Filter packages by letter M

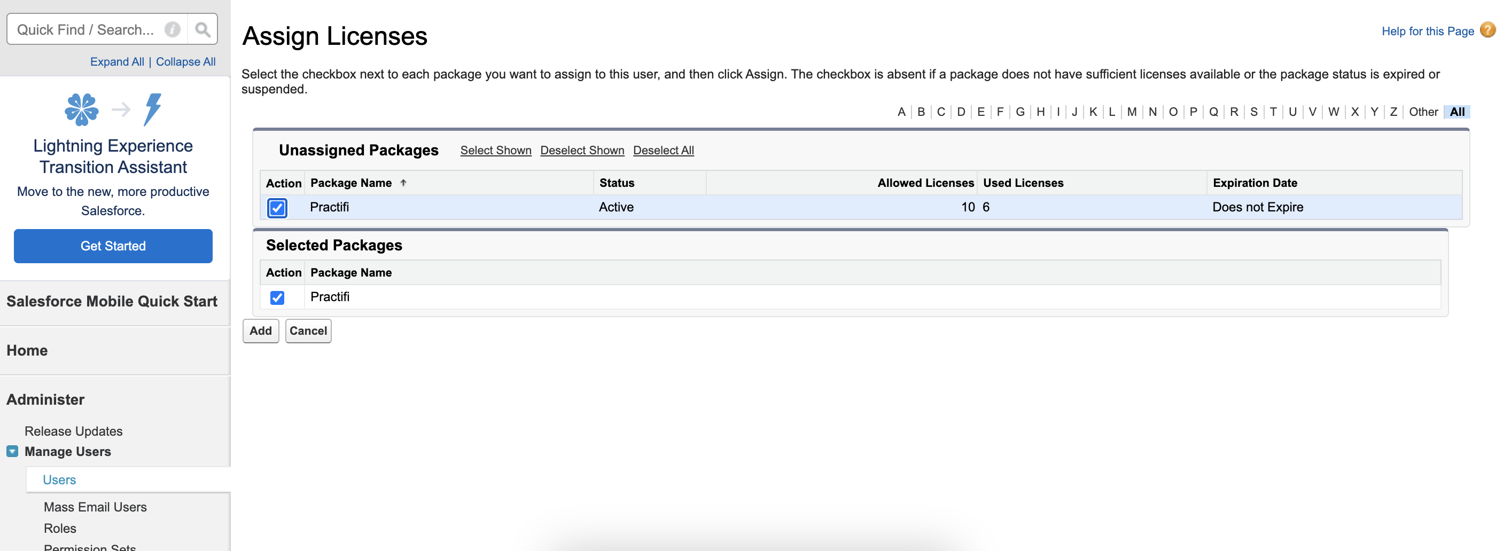(1132, 112)
